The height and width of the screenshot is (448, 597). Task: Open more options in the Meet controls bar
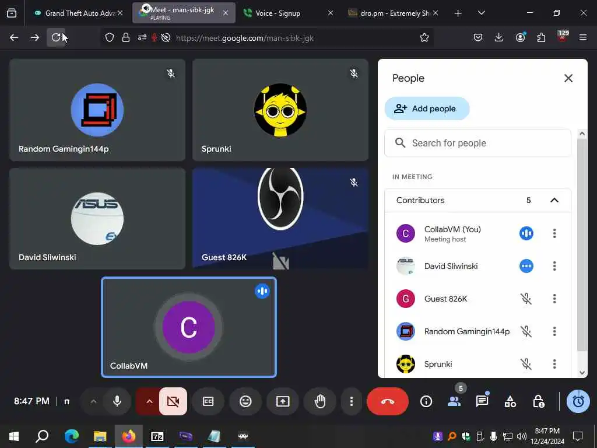[352, 401]
